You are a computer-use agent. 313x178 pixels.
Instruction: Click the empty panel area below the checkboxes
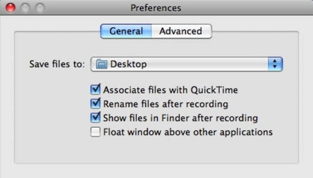(x=156, y=150)
